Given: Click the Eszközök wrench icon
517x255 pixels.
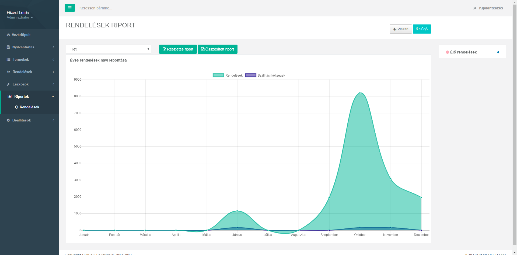Looking at the screenshot, I should click(8, 84).
